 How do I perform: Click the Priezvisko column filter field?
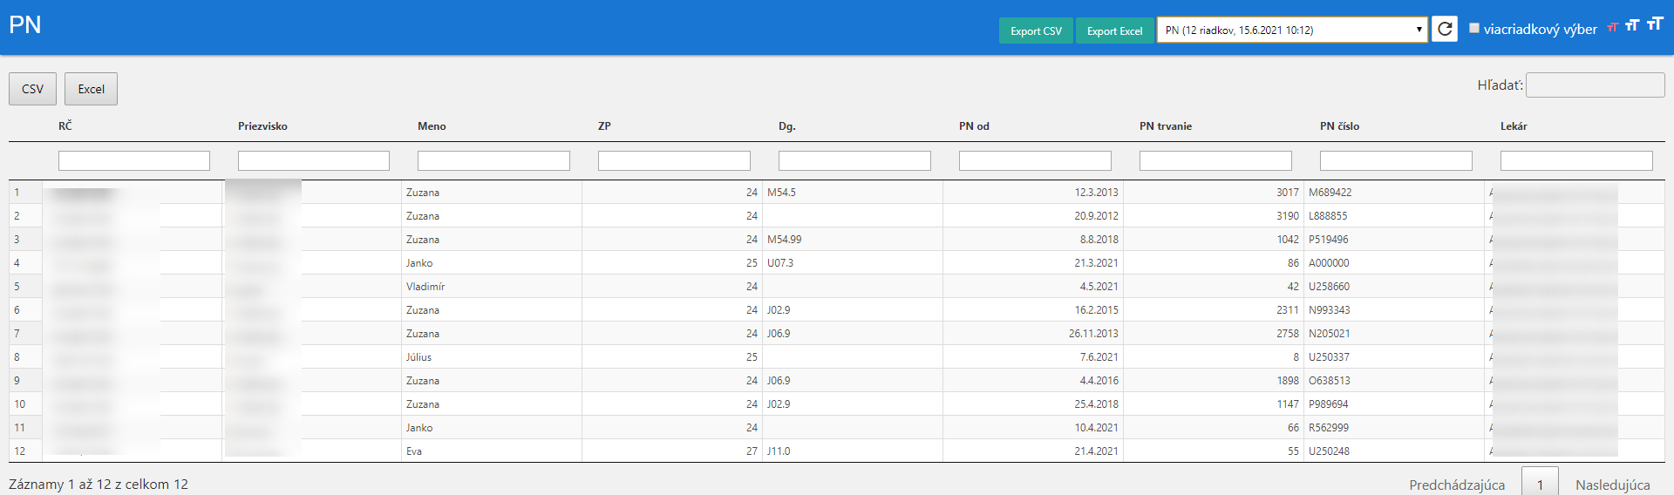tap(314, 160)
